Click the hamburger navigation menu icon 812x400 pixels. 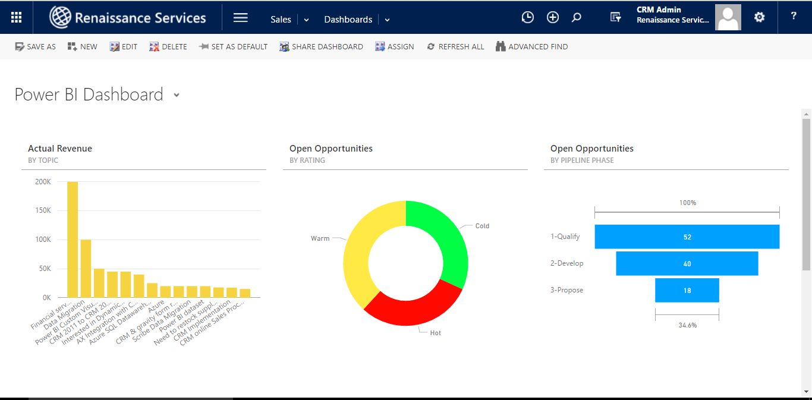pyautogui.click(x=240, y=18)
